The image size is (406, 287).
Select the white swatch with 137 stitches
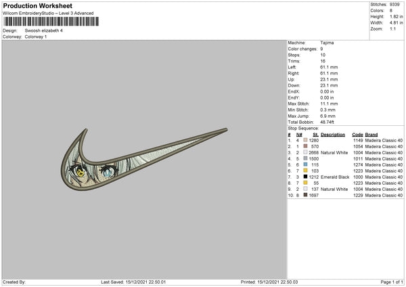305,189
